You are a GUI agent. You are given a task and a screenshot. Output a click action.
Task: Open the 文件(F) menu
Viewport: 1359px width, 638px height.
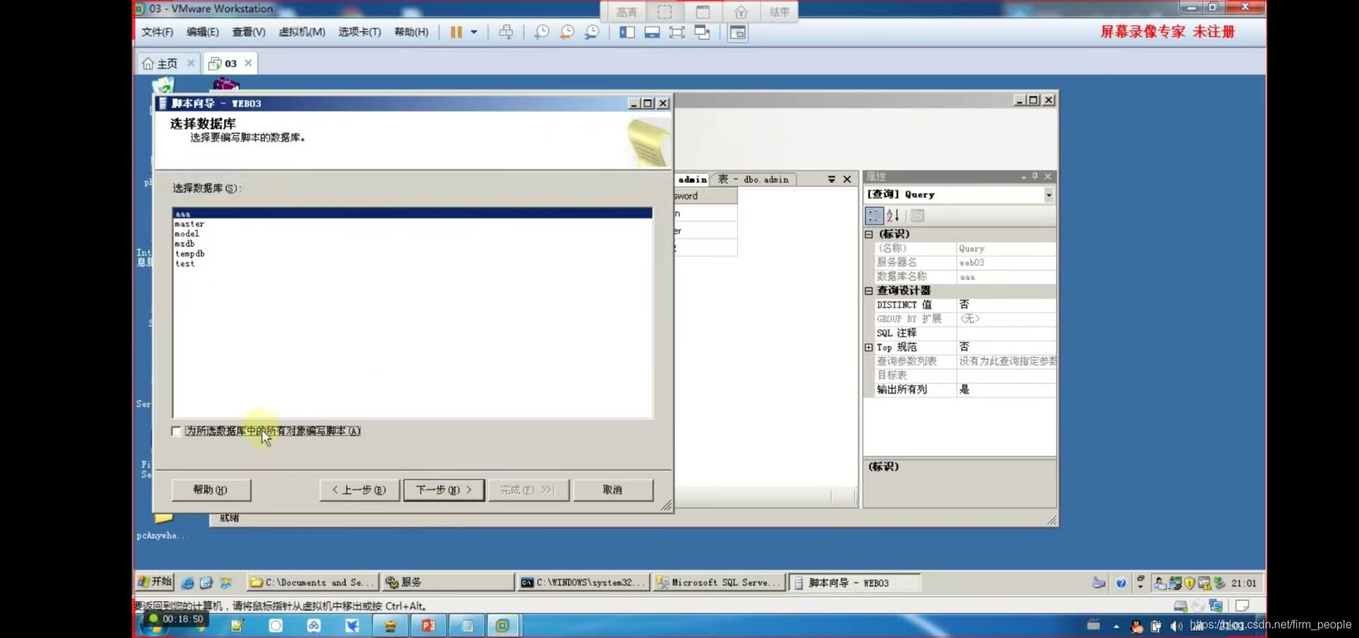(x=157, y=32)
